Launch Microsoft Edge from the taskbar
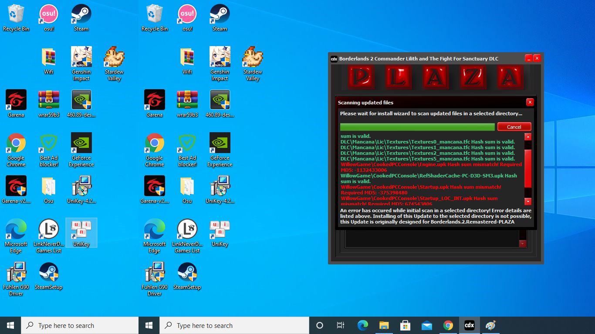The height and width of the screenshot is (334, 595). [362, 325]
